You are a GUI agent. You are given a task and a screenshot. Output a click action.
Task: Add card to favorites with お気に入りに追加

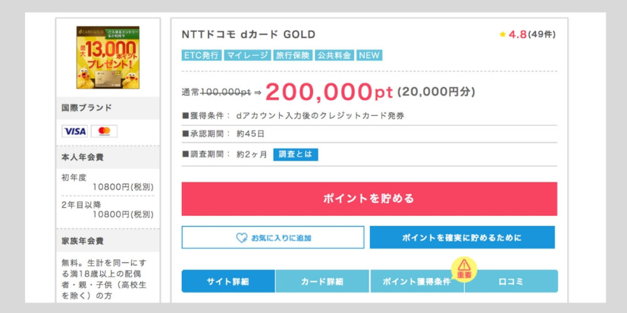pos(273,237)
